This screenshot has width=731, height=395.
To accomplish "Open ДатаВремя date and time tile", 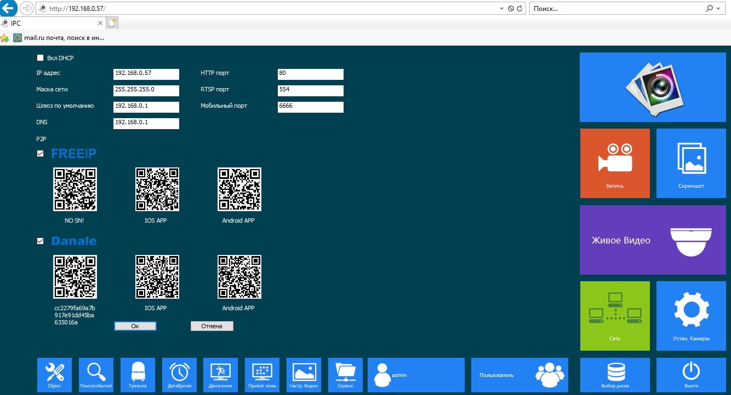I will click(x=179, y=375).
